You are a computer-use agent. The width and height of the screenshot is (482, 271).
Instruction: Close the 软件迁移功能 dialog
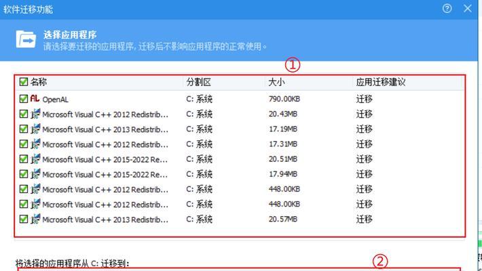tap(468, 8)
